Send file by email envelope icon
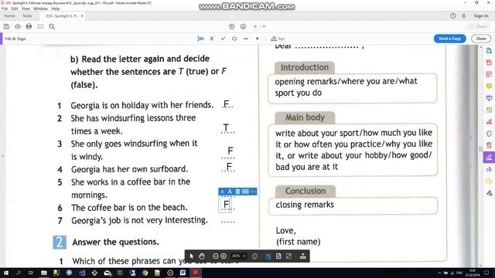Viewport: 495px width, 278px height. click(40, 26)
